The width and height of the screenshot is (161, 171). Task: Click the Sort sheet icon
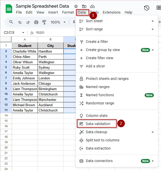point(81,21)
